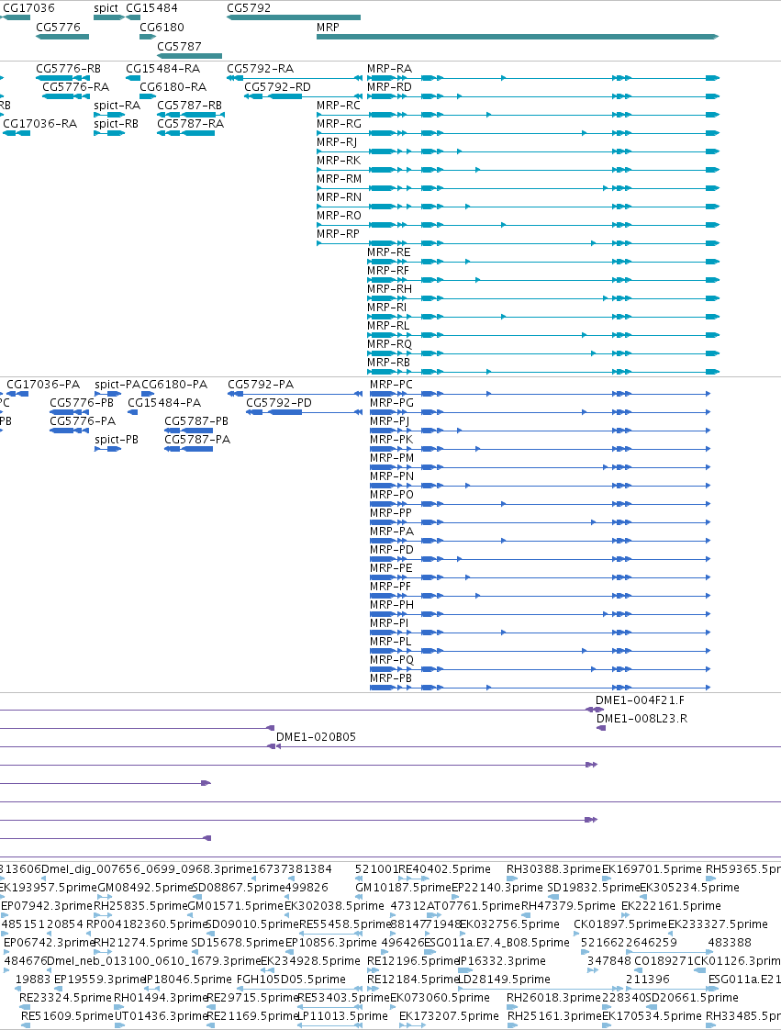The image size is (781, 1030).
Task: Select EST label CK01897.5prime
Action: click(620, 924)
